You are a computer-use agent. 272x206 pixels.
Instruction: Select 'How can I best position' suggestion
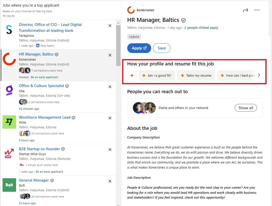[x=236, y=75]
